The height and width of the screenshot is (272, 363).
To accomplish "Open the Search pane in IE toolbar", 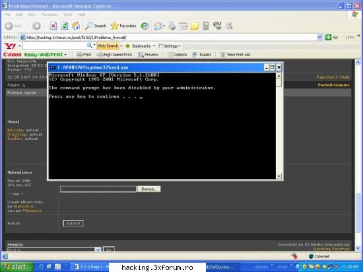I will click(96, 26).
